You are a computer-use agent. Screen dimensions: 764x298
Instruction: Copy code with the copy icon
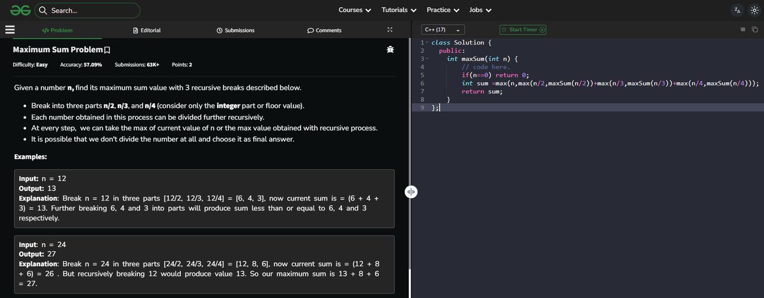[754, 30]
